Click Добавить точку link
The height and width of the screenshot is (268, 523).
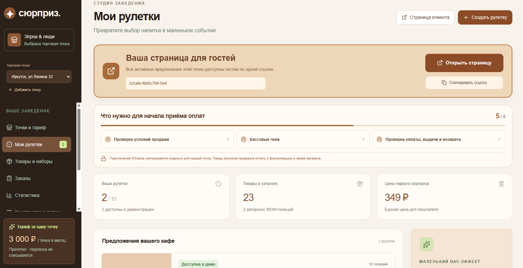coord(25,90)
